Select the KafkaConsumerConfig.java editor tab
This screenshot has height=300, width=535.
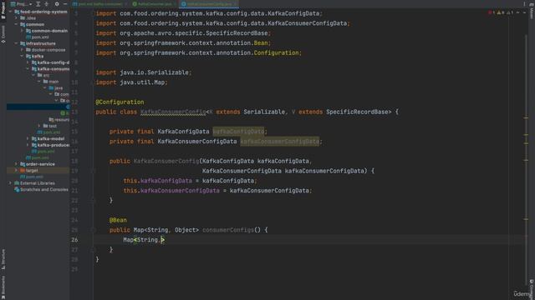(209, 4)
